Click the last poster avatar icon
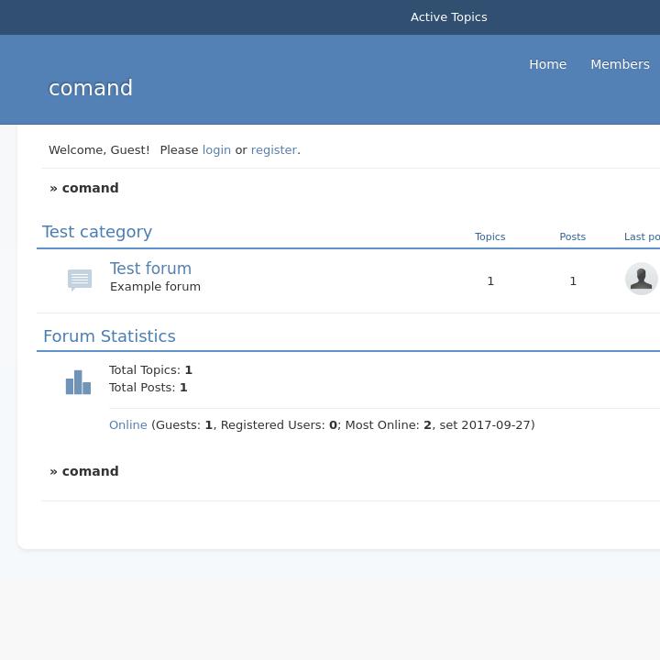The height and width of the screenshot is (660, 660). point(641,279)
